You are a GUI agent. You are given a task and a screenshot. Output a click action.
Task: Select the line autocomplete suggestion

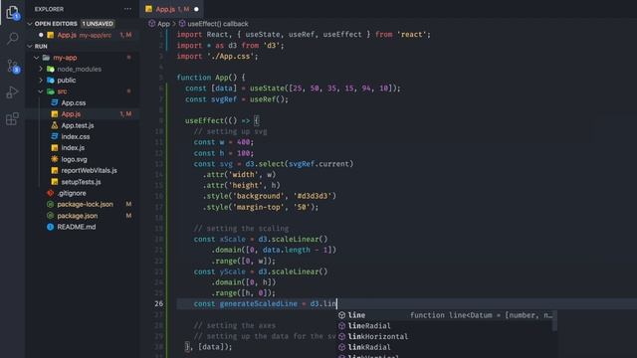click(x=445, y=315)
